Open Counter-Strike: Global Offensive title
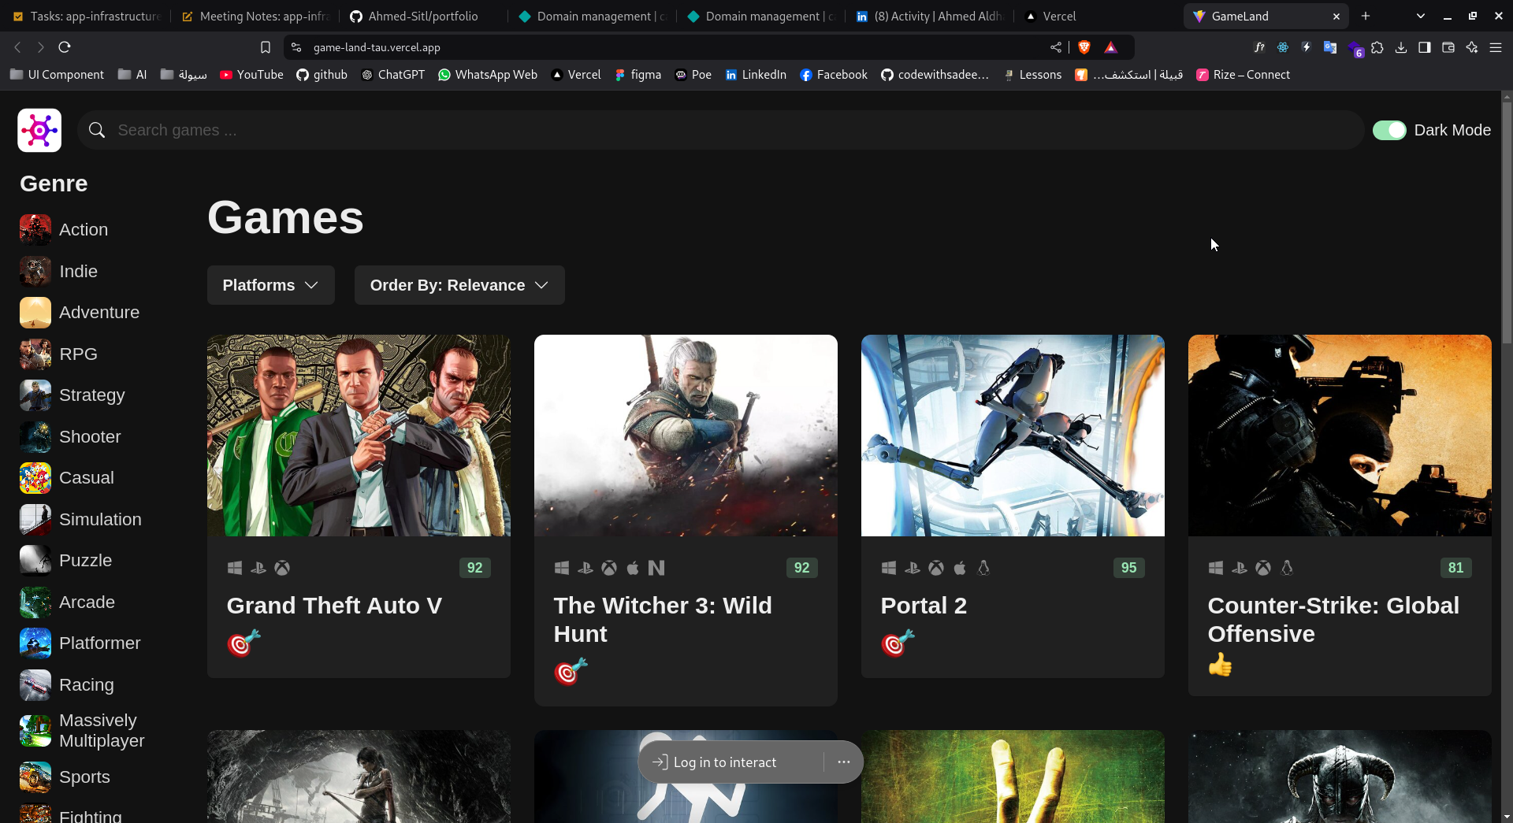This screenshot has height=823, width=1513. (1333, 620)
